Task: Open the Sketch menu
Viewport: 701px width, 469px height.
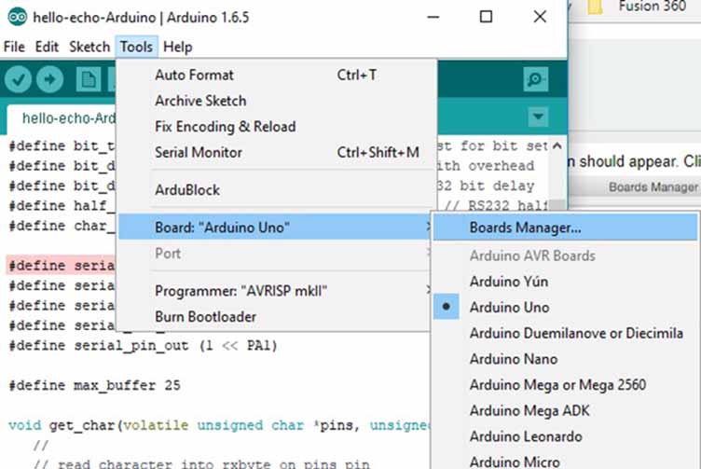Action: 89,47
